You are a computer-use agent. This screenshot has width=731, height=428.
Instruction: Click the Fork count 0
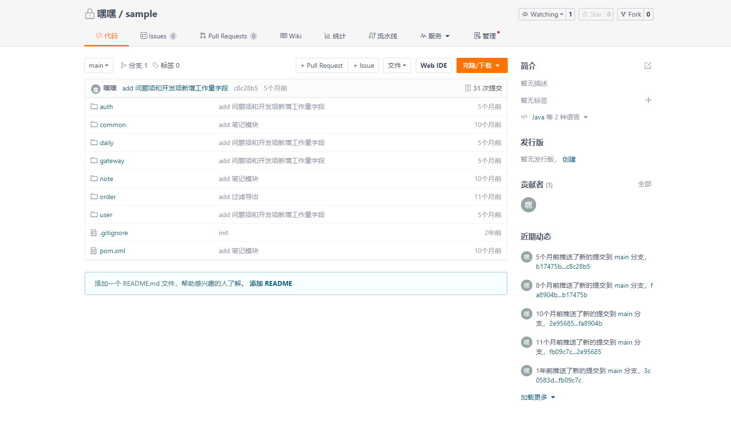(x=648, y=14)
